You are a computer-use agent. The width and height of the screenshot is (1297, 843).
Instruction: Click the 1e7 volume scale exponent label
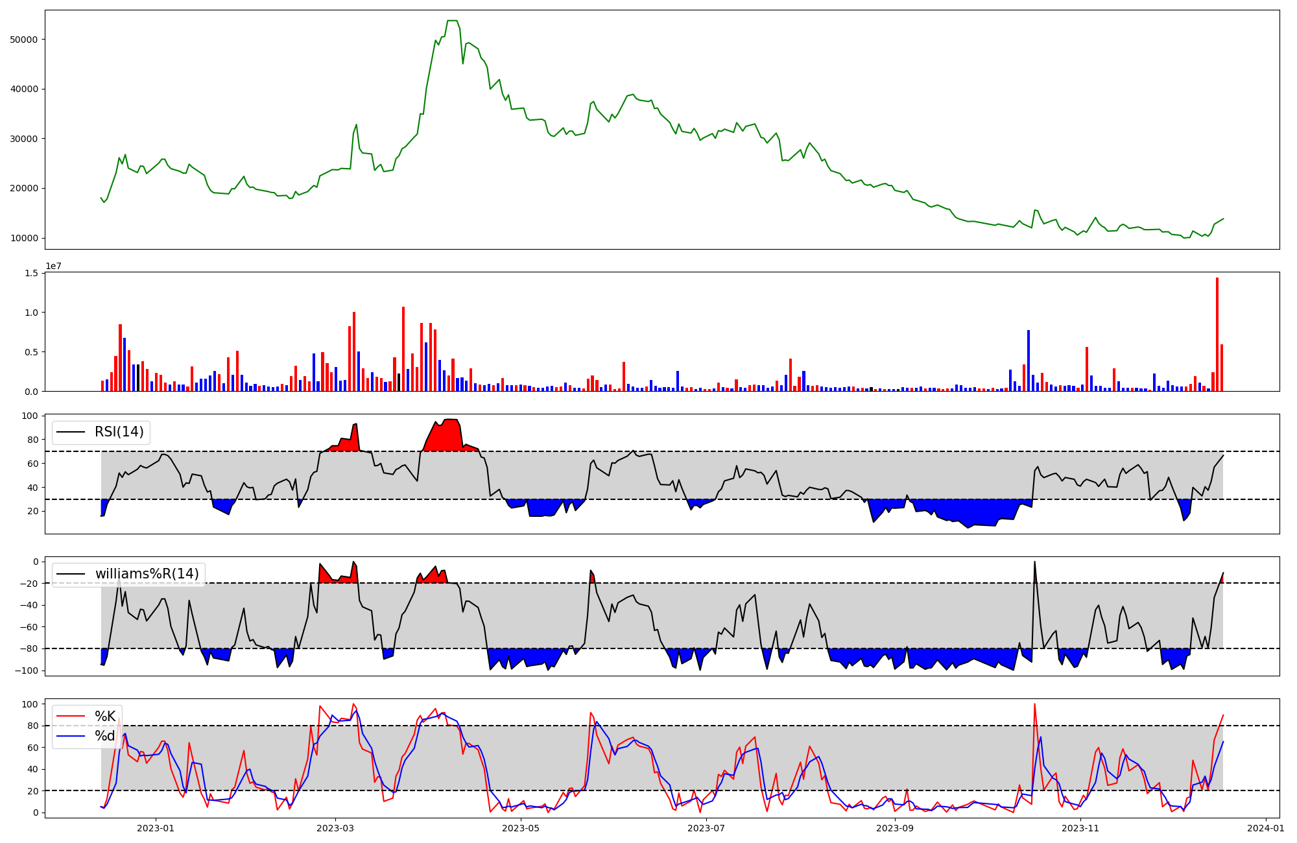click(x=54, y=266)
